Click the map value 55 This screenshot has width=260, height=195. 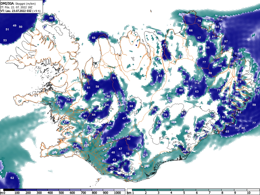click(x=119, y=170)
